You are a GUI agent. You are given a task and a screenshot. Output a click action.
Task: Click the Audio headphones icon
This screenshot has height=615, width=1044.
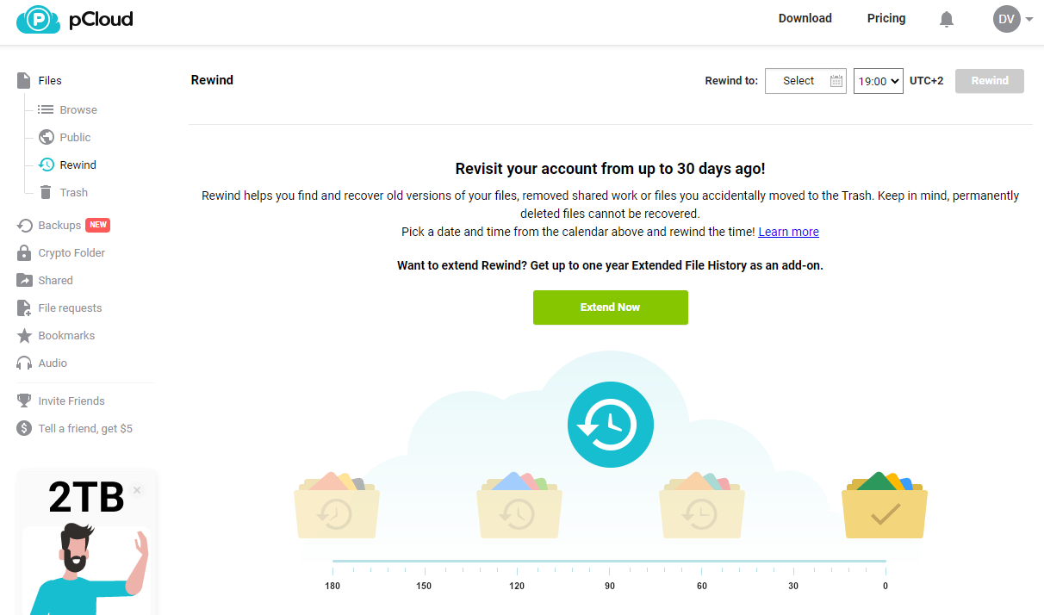click(x=24, y=363)
